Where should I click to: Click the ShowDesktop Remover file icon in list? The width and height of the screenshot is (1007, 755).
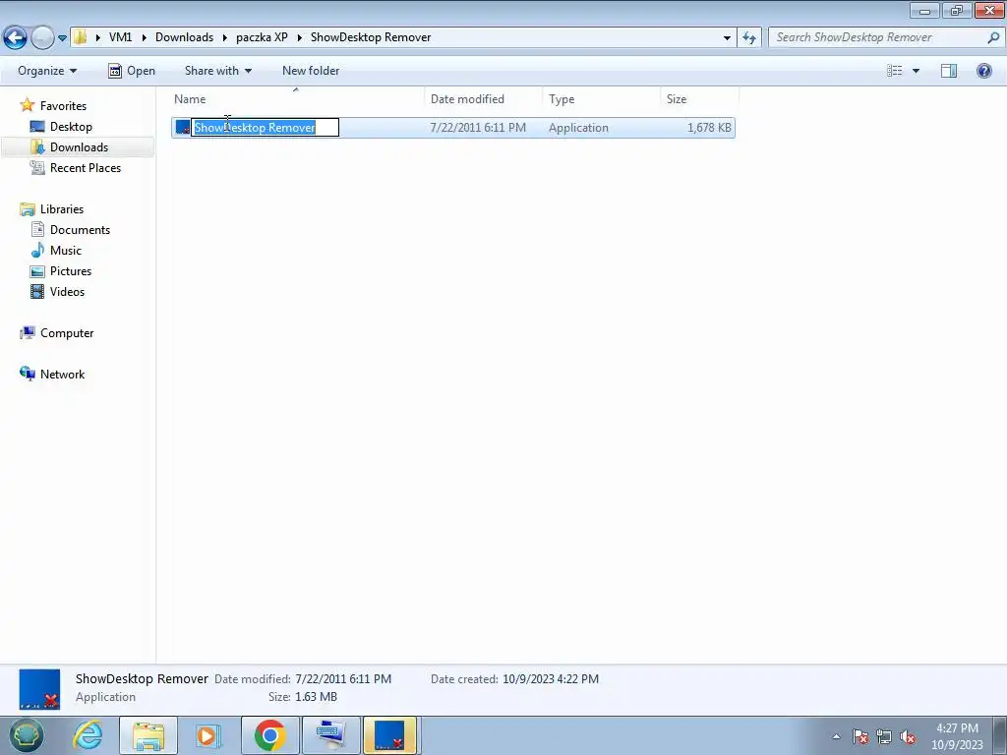point(182,127)
